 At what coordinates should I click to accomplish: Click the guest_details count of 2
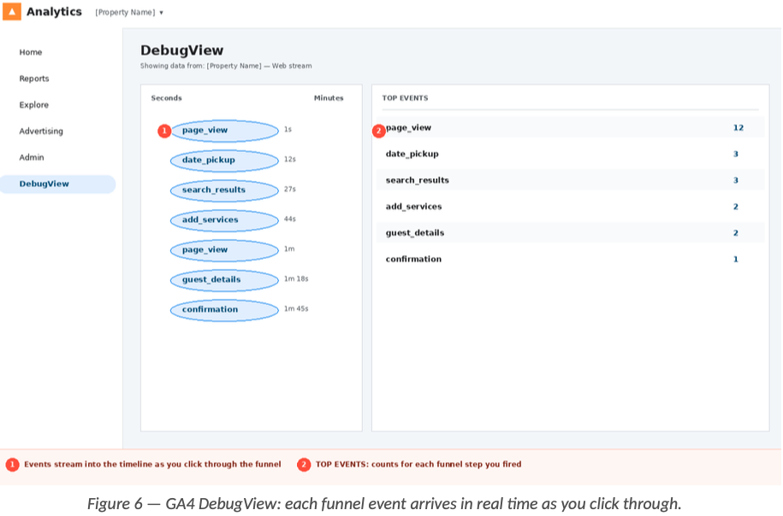[735, 233]
